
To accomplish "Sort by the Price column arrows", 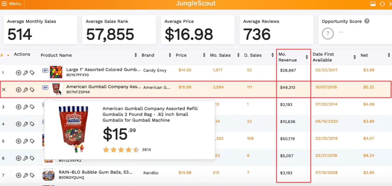I will coord(204,55).
